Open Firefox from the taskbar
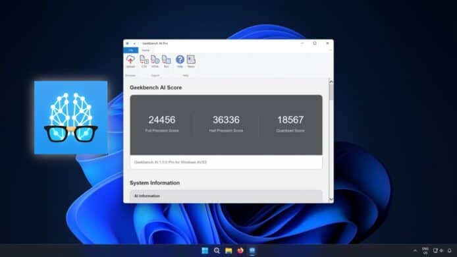The width and height of the screenshot is (457, 257). point(240,250)
